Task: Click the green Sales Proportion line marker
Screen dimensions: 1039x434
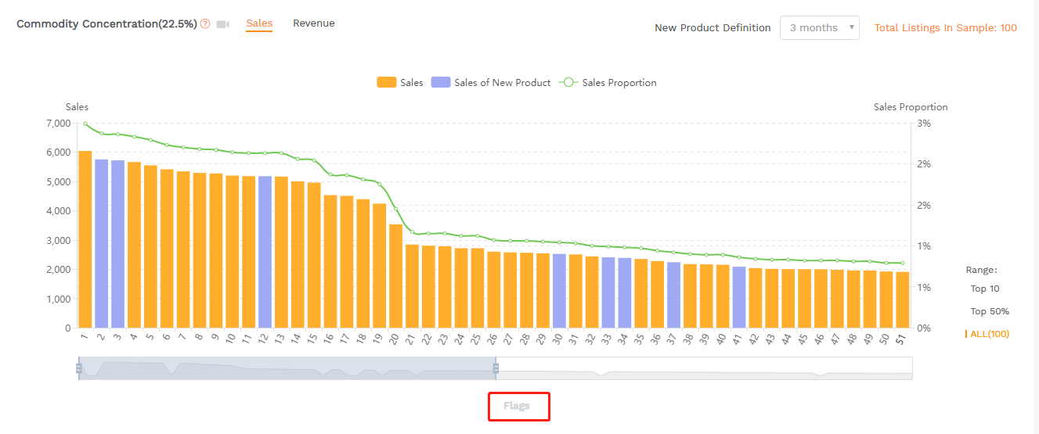Action: 568,83
